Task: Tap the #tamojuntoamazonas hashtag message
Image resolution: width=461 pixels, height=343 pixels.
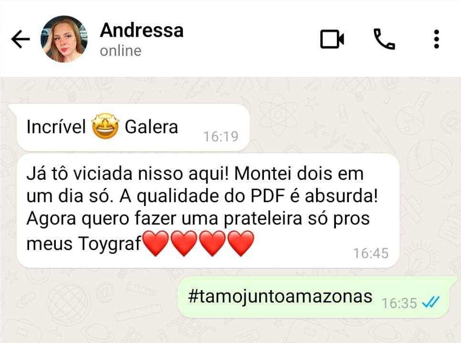Action: pos(280,296)
